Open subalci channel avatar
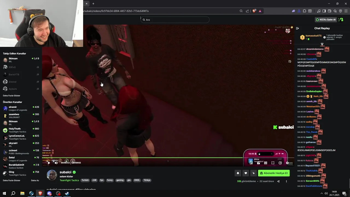Screen dimensions: 350x197 [x=52, y=175]
